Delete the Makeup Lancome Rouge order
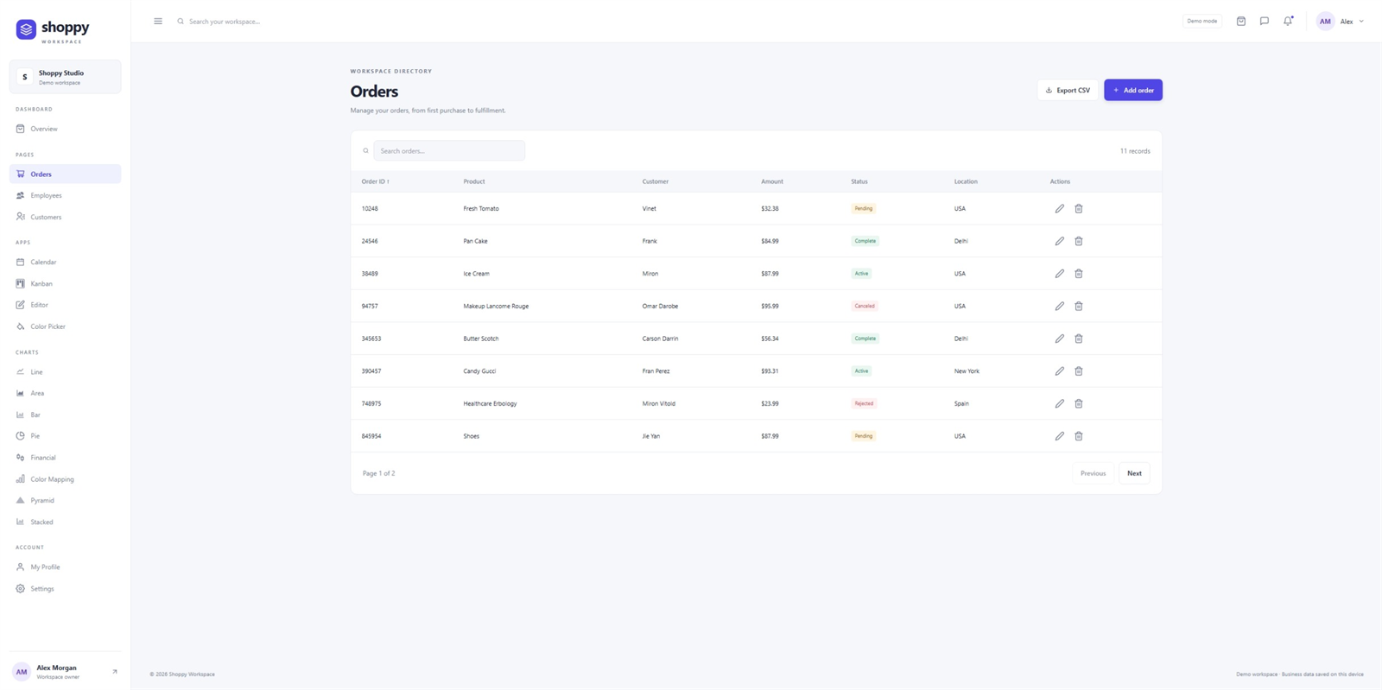Image resolution: width=1382 pixels, height=690 pixels. [1079, 306]
